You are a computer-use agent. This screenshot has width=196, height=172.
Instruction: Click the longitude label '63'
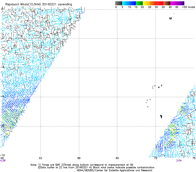point(41,158)
